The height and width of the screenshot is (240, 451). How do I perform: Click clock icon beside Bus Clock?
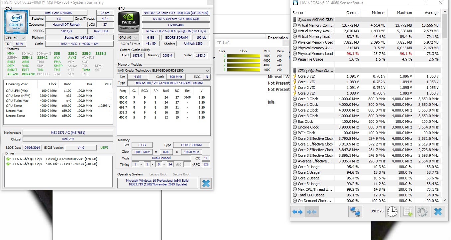(x=294, y=121)
